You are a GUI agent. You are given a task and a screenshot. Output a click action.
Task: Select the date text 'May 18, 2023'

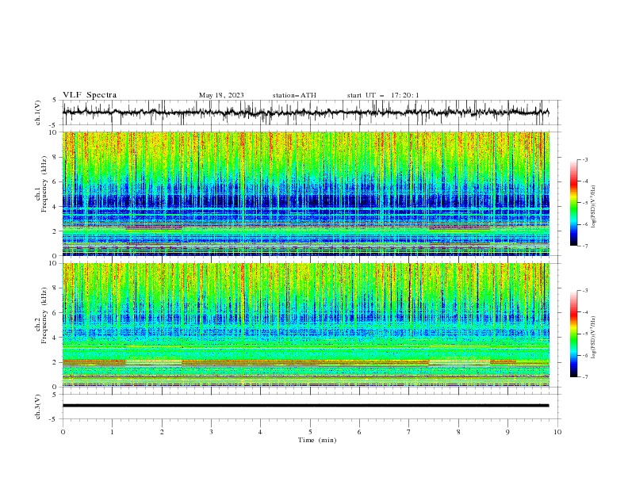(x=221, y=95)
